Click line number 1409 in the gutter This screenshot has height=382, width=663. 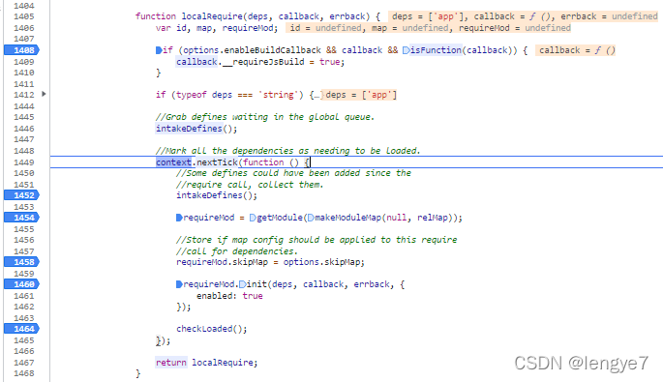pos(23,62)
